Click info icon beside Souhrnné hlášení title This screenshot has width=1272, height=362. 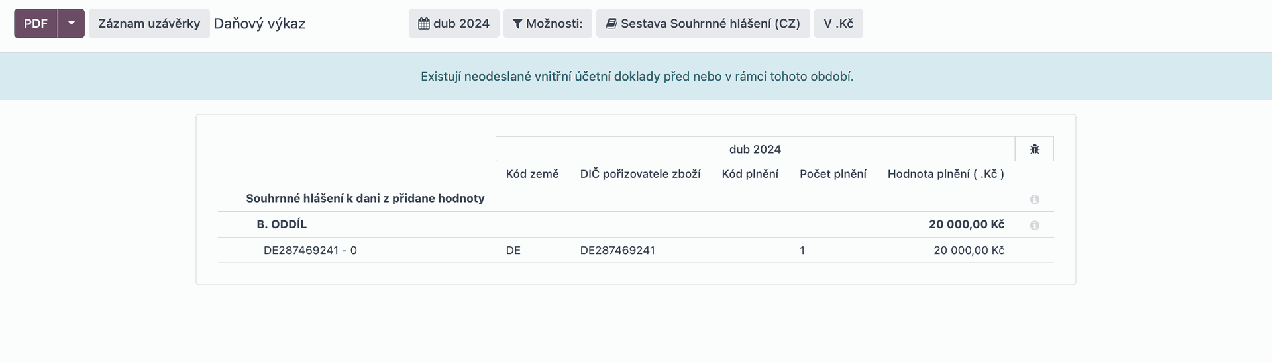point(1034,199)
